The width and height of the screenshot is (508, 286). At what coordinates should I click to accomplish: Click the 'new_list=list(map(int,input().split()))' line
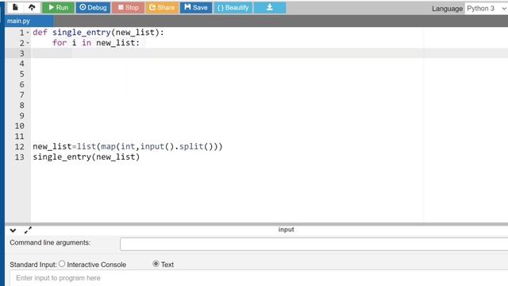[x=128, y=146]
